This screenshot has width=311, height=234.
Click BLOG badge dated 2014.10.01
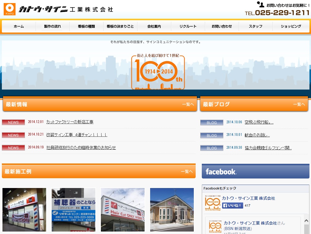[212, 136]
